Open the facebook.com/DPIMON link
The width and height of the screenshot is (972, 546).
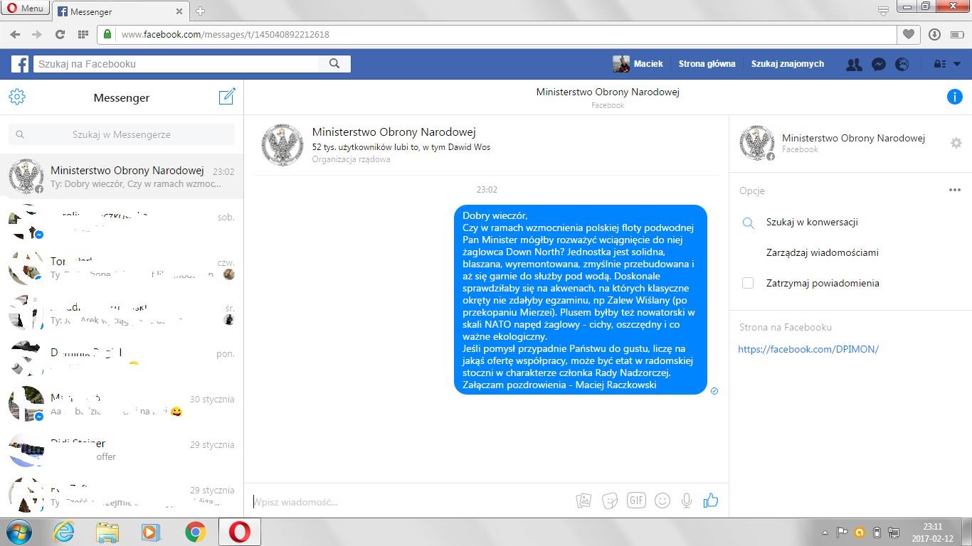[808, 349]
